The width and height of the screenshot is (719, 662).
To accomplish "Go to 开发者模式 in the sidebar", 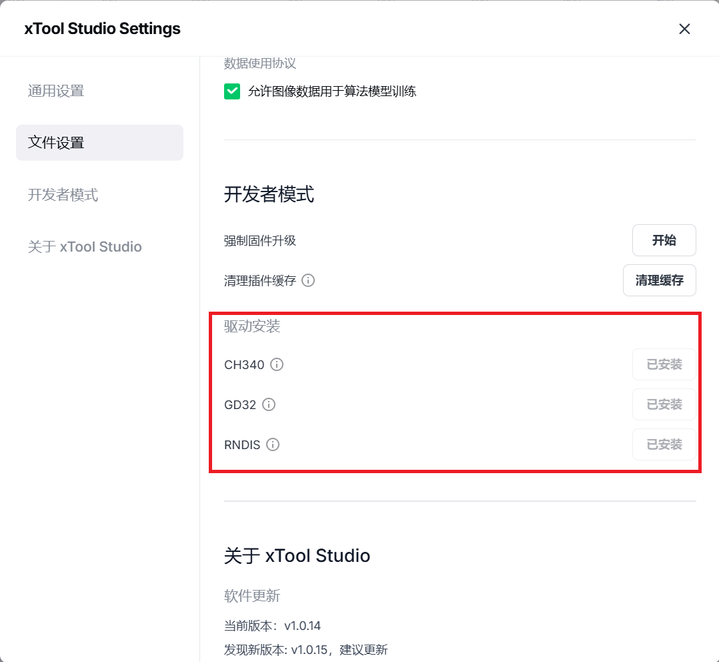I will click(63, 195).
